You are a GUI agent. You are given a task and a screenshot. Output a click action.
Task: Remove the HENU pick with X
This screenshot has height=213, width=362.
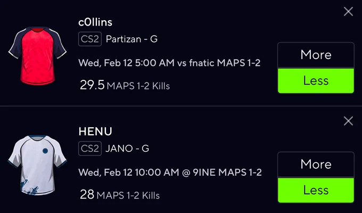click(348, 121)
